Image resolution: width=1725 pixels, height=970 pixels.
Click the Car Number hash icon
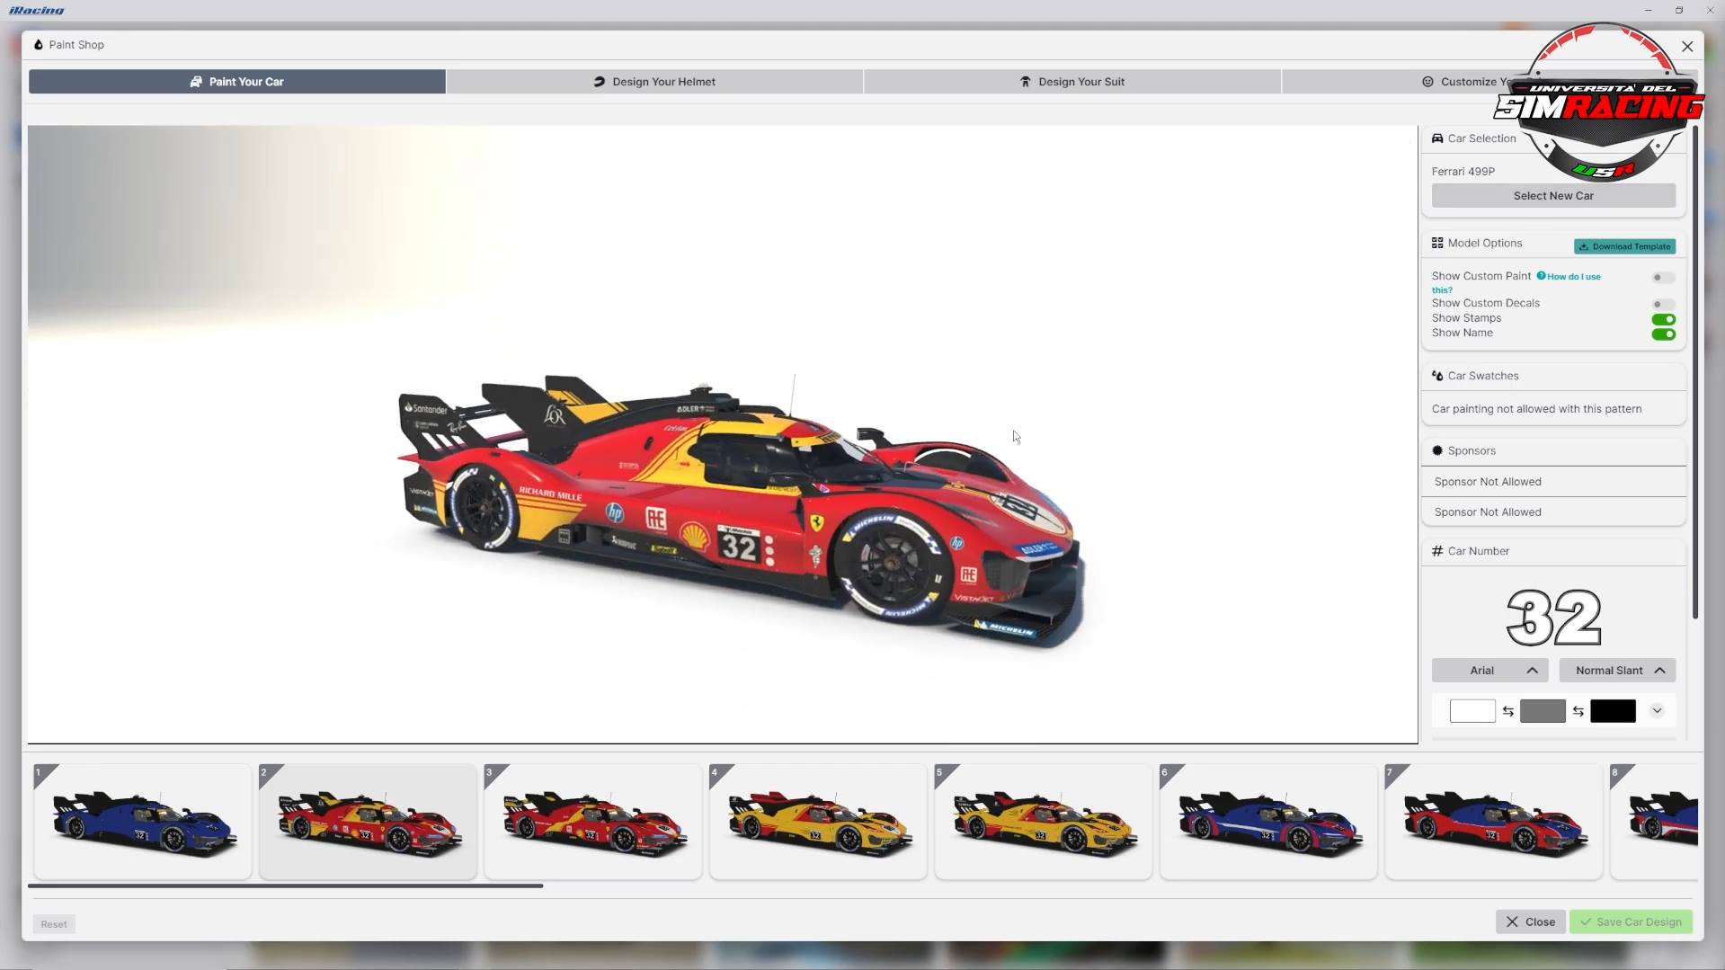pos(1436,551)
